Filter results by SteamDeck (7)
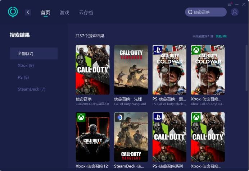Screen dimensions: 249x171 (32, 89)
